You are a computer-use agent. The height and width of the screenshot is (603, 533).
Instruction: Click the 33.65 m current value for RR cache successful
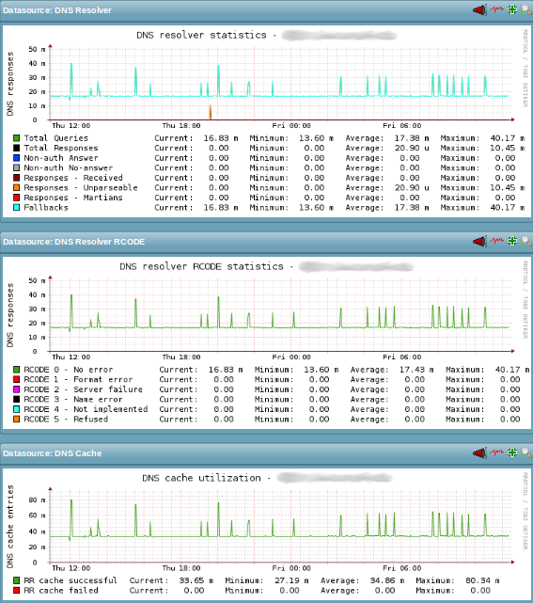pos(196,580)
